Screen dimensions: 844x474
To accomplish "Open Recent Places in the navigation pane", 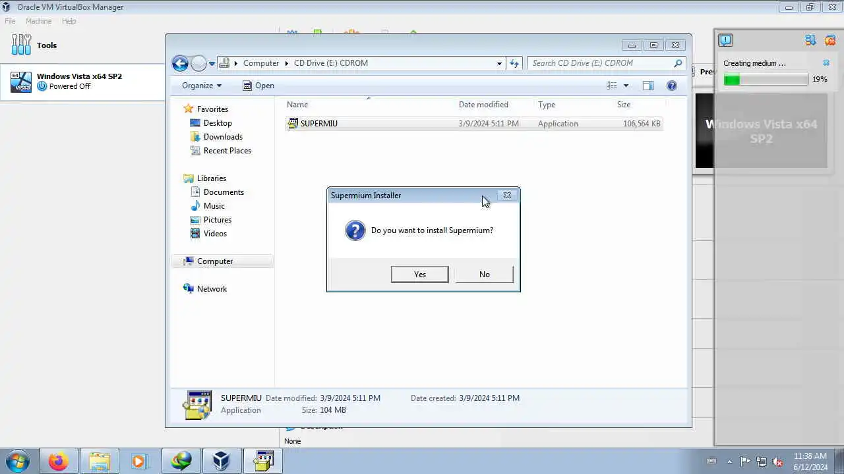I will click(x=227, y=151).
